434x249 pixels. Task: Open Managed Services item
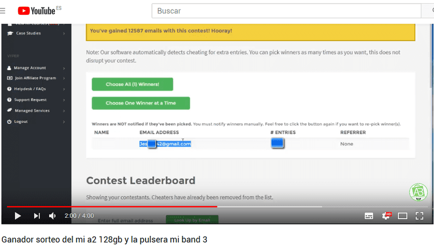32,111
